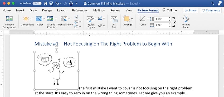The image size is (224, 97).
Task: Open the Format Pane
Action: tap(186, 22)
